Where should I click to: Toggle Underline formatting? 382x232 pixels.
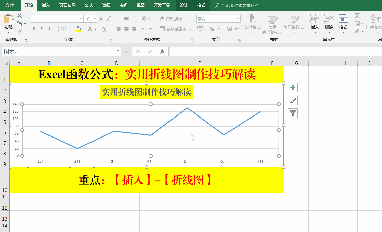(49, 29)
